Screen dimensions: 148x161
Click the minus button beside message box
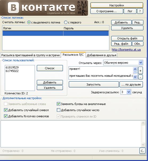(x=140, y=77)
